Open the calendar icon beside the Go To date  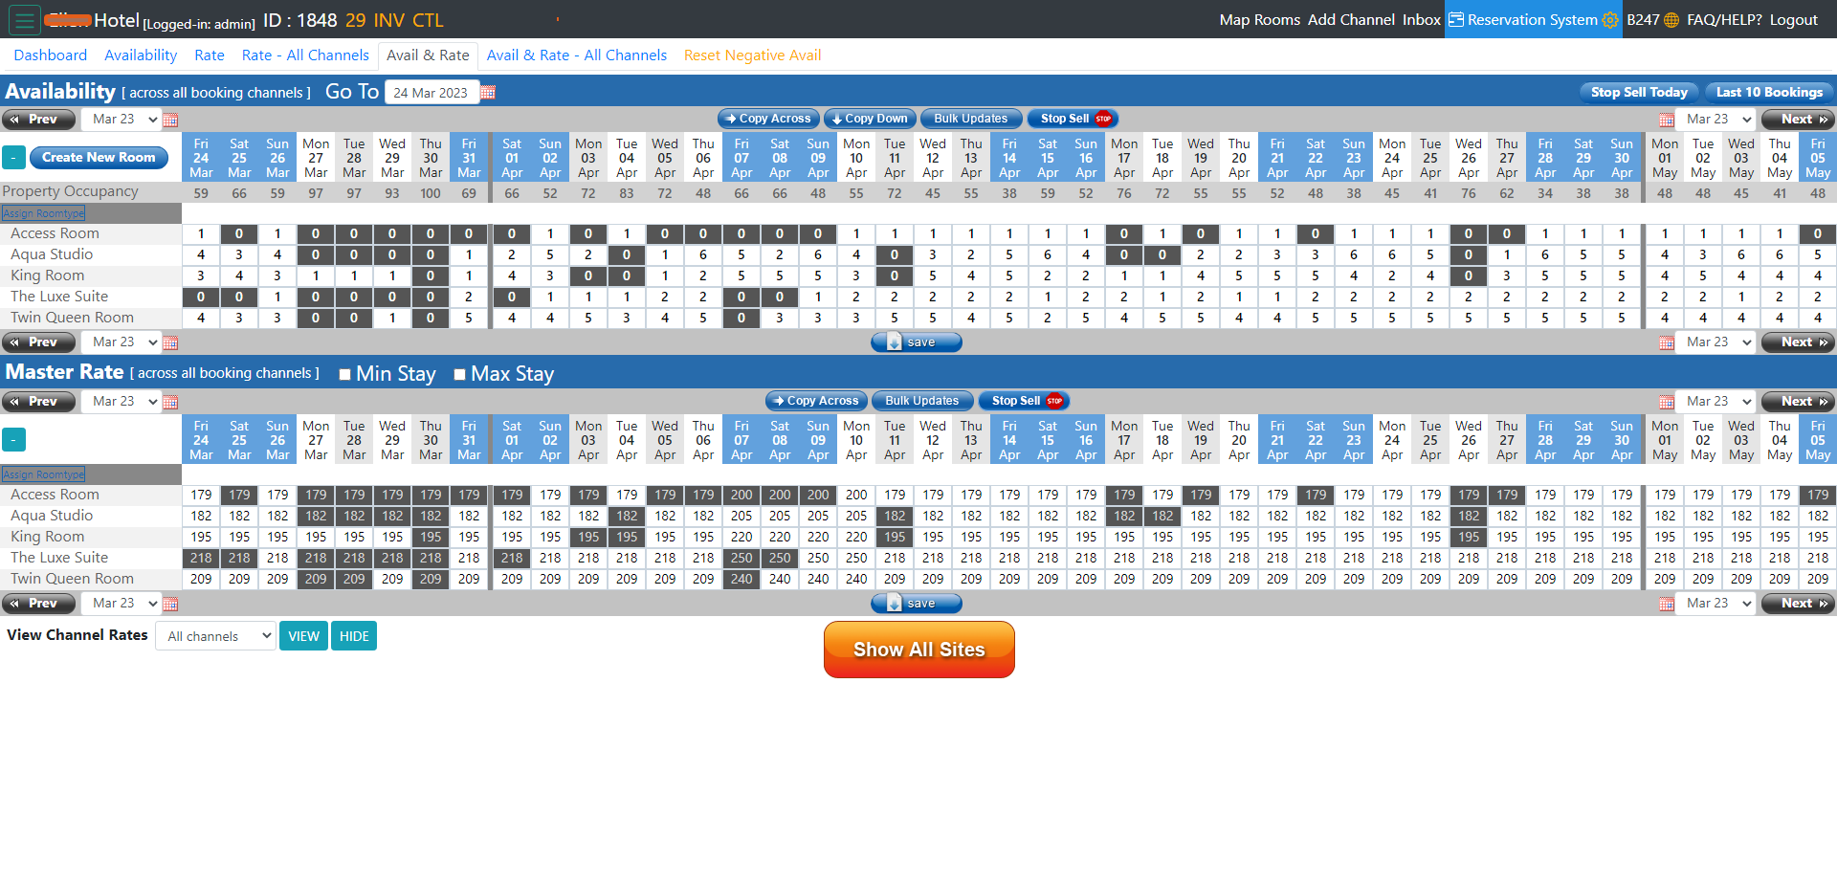click(x=488, y=93)
